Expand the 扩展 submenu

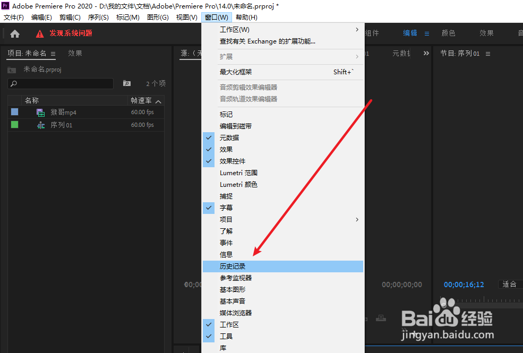(283, 56)
